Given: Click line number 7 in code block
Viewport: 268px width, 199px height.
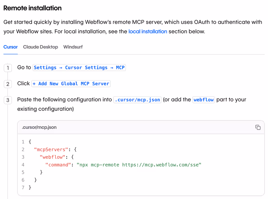Looking at the screenshot, I should point(23,188).
